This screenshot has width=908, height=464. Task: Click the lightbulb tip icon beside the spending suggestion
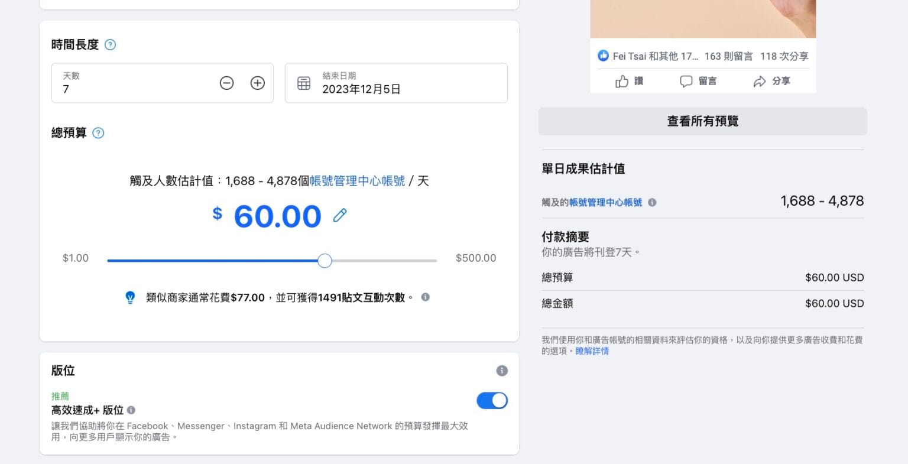[130, 297]
